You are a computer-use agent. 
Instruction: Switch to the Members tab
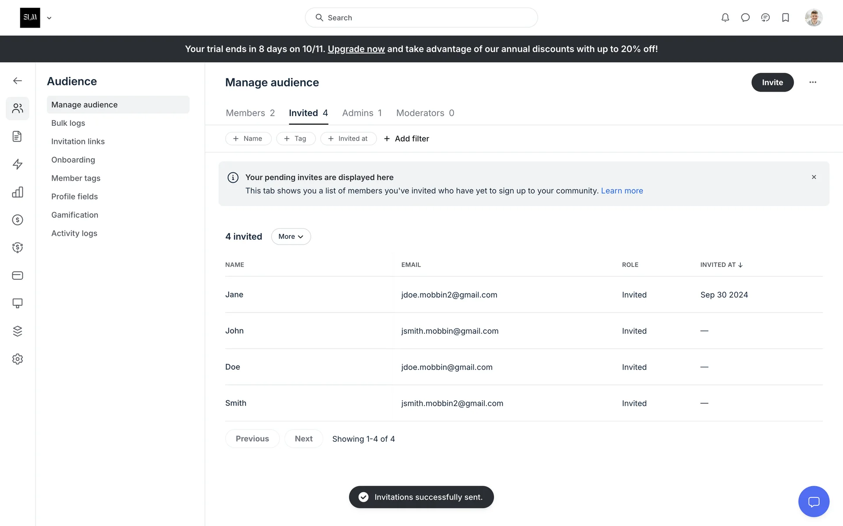click(250, 113)
